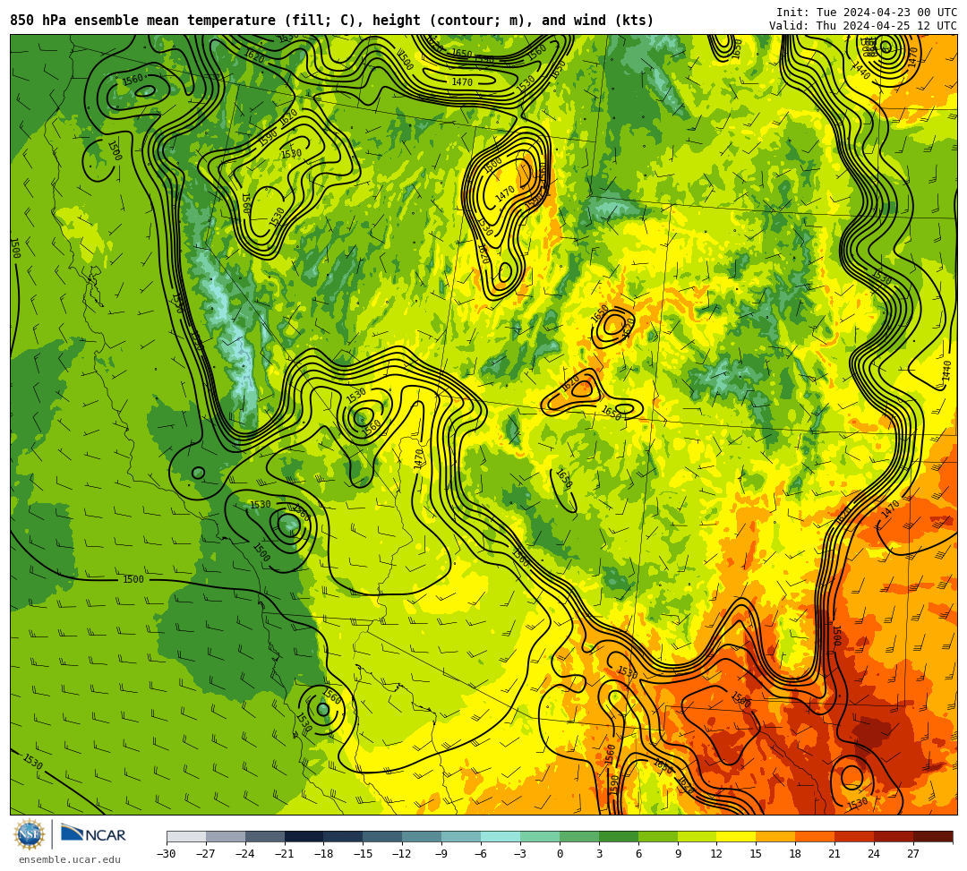This screenshot has height=871, width=967.
Task: Click the -24 colorbar tick label
Action: tap(245, 854)
